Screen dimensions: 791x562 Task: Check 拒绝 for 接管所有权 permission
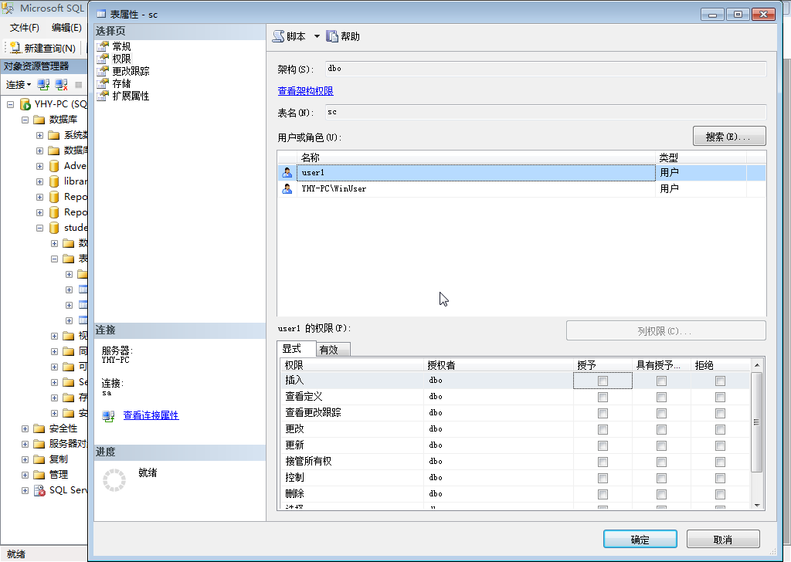(721, 462)
